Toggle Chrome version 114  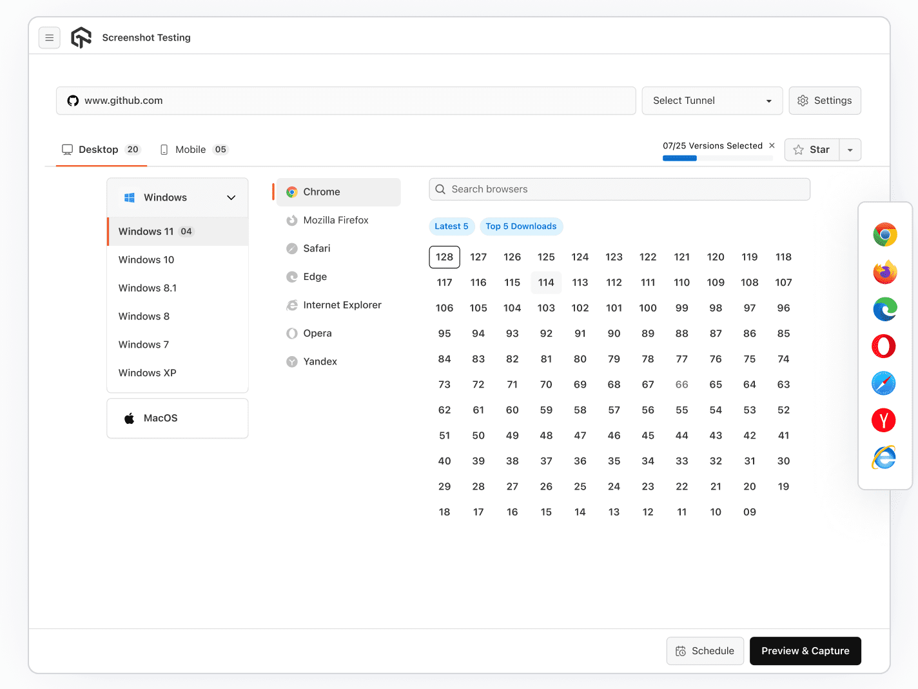pos(546,283)
